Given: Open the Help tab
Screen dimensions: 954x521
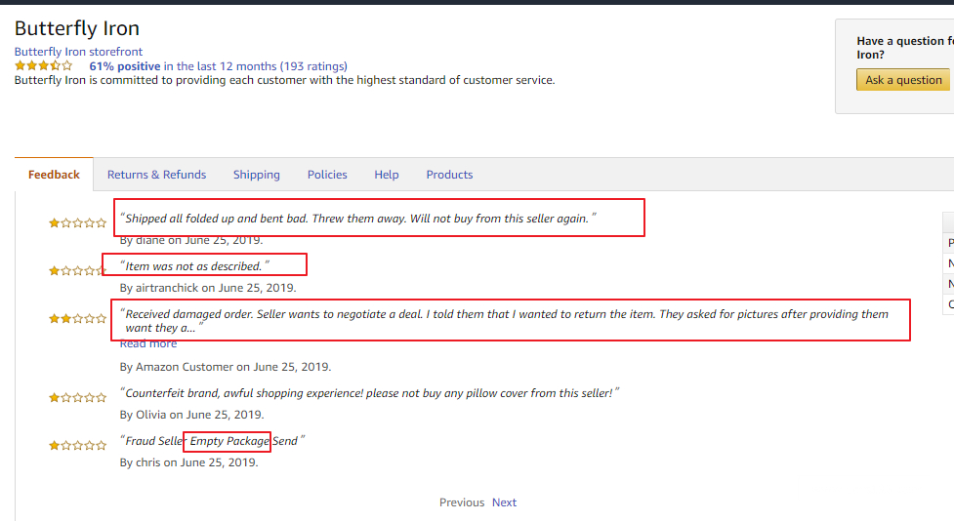Looking at the screenshot, I should point(387,175).
